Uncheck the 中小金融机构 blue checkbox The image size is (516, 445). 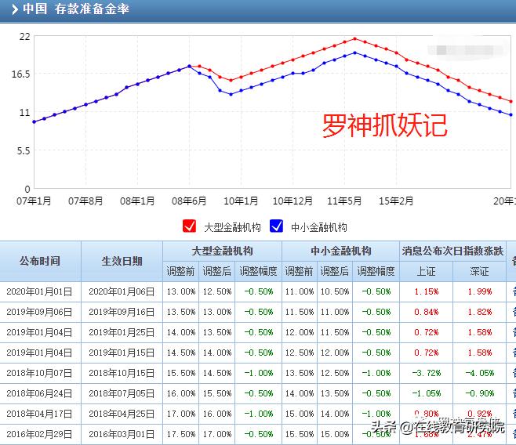[x=276, y=226]
